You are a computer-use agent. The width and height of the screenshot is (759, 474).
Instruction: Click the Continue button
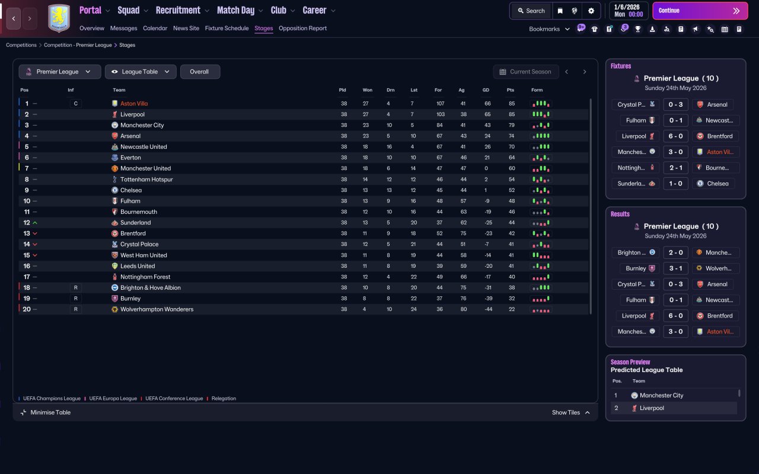point(699,11)
